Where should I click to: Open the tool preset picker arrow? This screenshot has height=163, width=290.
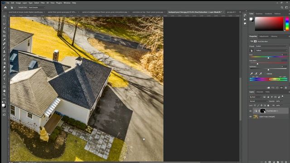click(15, 7)
